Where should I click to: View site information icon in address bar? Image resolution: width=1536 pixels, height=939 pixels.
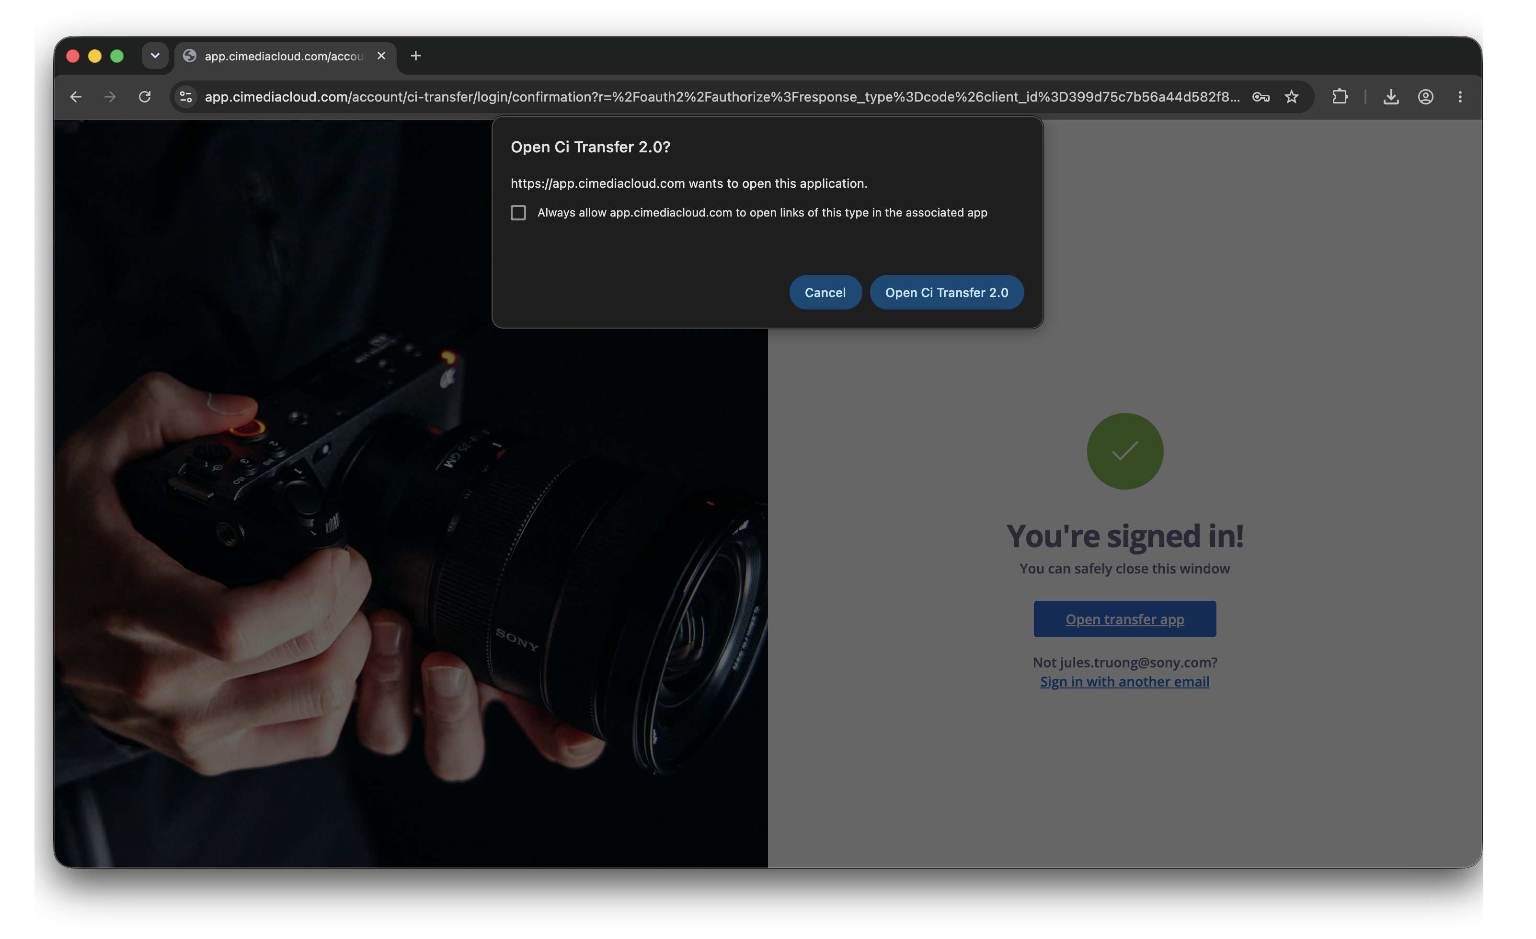(186, 97)
